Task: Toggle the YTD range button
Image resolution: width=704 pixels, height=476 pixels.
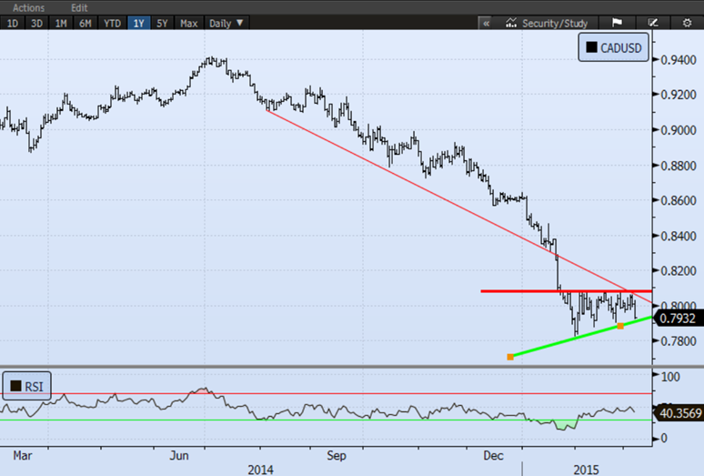Action: pos(112,23)
